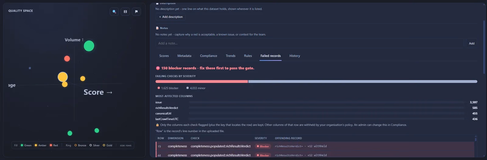Click the Add button next to note field

tap(471, 43)
